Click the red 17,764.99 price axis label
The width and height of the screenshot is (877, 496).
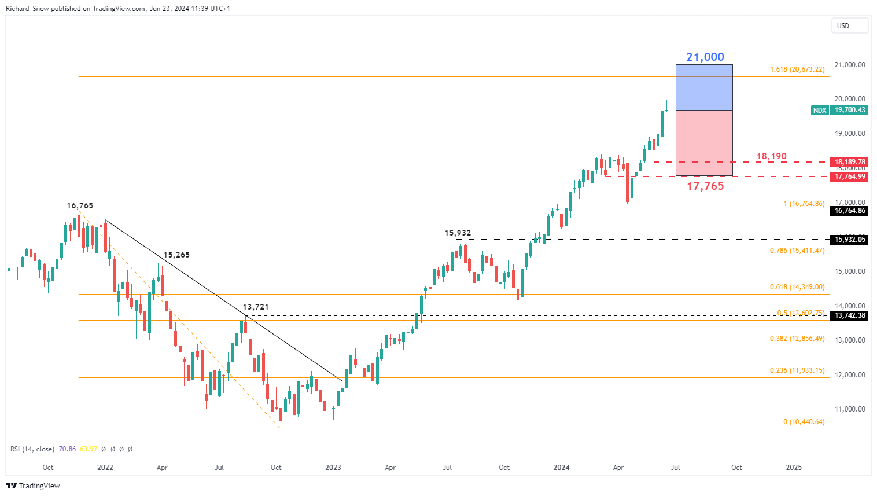pos(849,177)
